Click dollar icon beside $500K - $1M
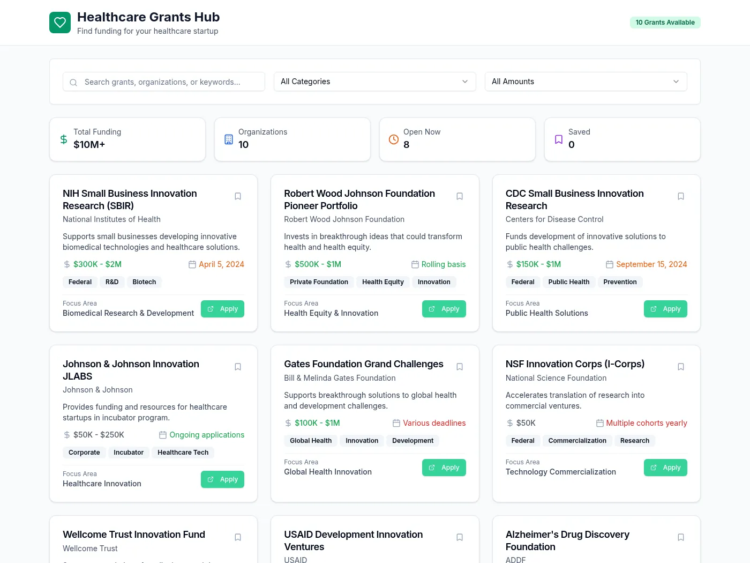The width and height of the screenshot is (750, 563). 288,264
